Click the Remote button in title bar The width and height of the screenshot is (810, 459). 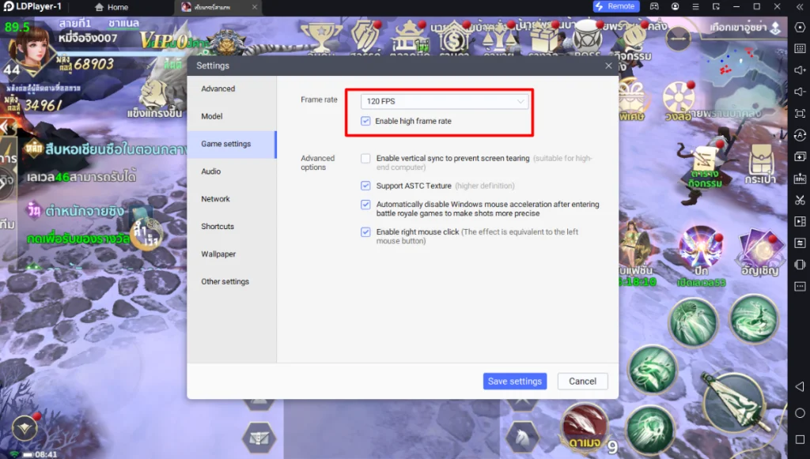tap(616, 6)
